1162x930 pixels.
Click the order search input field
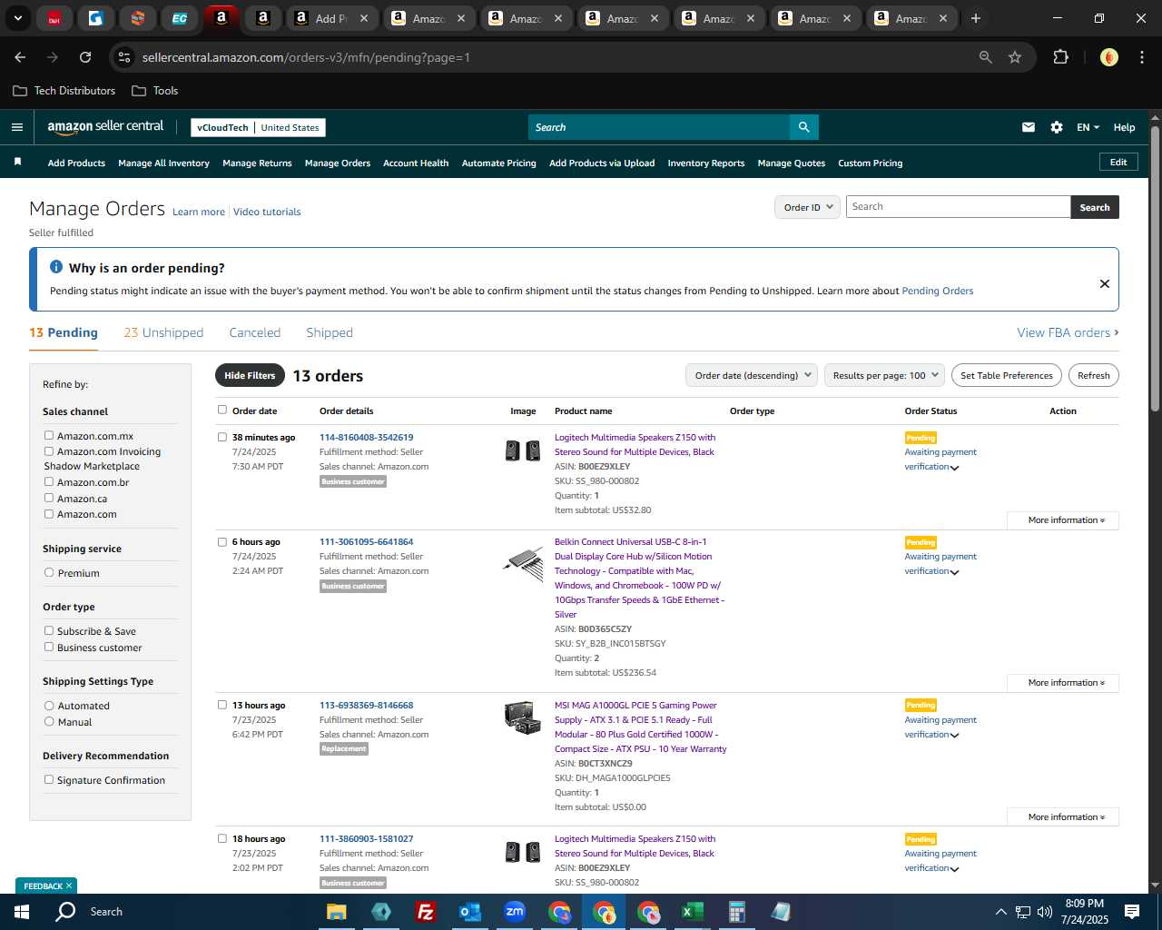tap(958, 207)
